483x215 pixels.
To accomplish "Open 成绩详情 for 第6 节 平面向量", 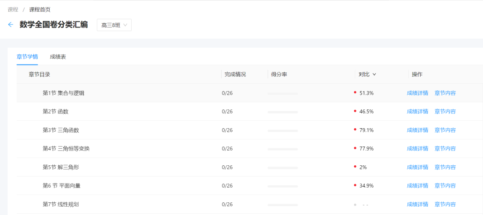I will tap(418, 186).
